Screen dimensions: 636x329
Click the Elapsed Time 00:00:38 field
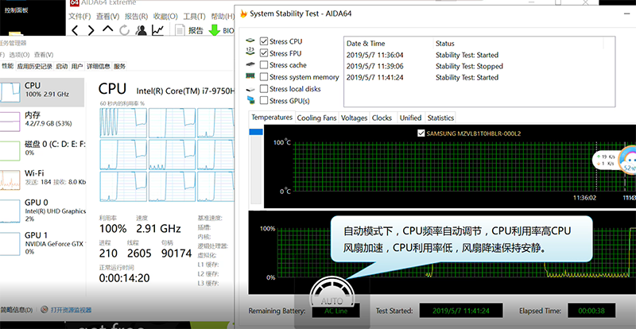coord(591,311)
